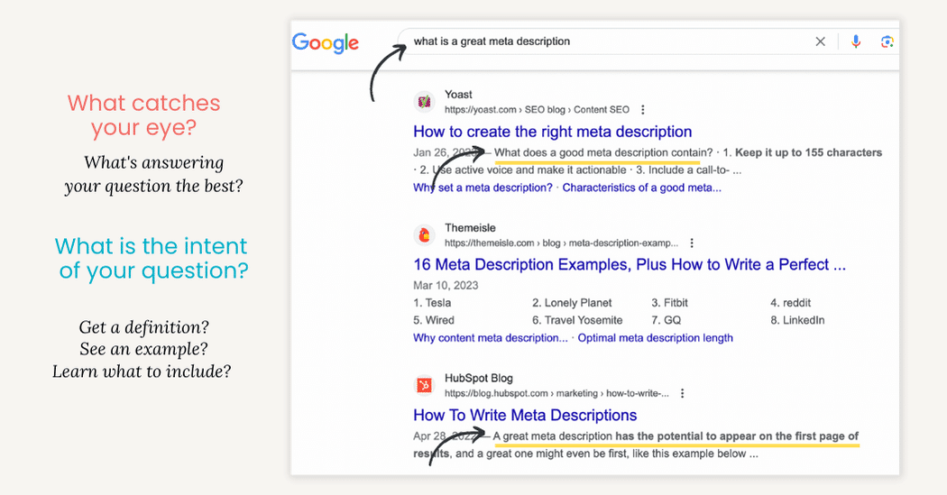947x495 pixels.
Task: Click the Yoast favicon
Action: point(425,101)
